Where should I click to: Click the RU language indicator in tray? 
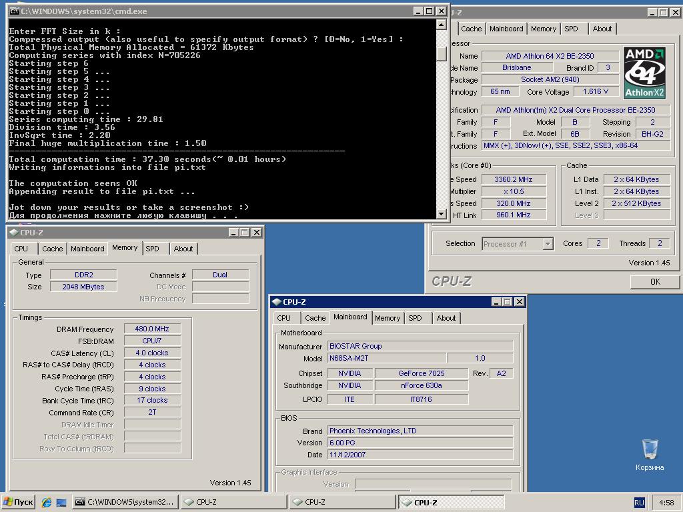[639, 503]
